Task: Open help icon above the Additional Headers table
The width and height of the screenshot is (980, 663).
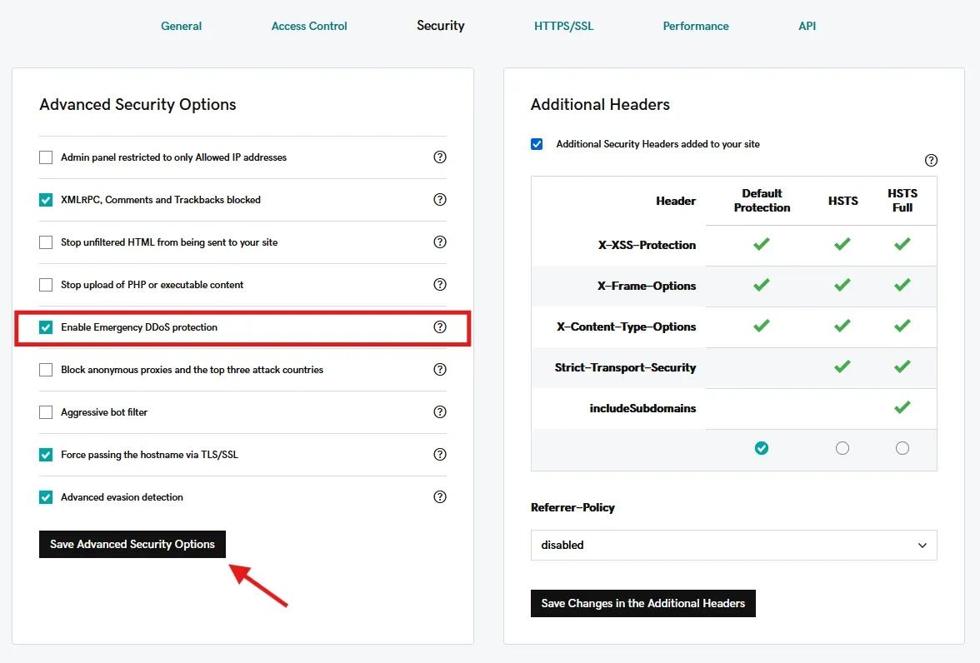Action: tap(931, 161)
